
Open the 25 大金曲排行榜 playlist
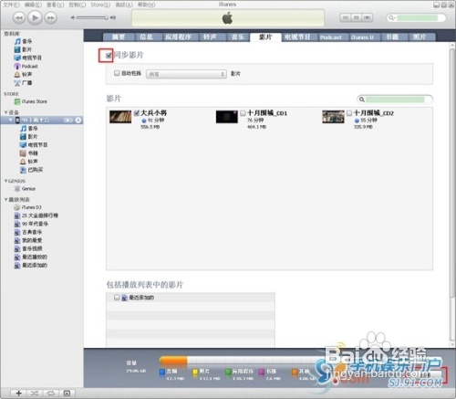pos(36,215)
